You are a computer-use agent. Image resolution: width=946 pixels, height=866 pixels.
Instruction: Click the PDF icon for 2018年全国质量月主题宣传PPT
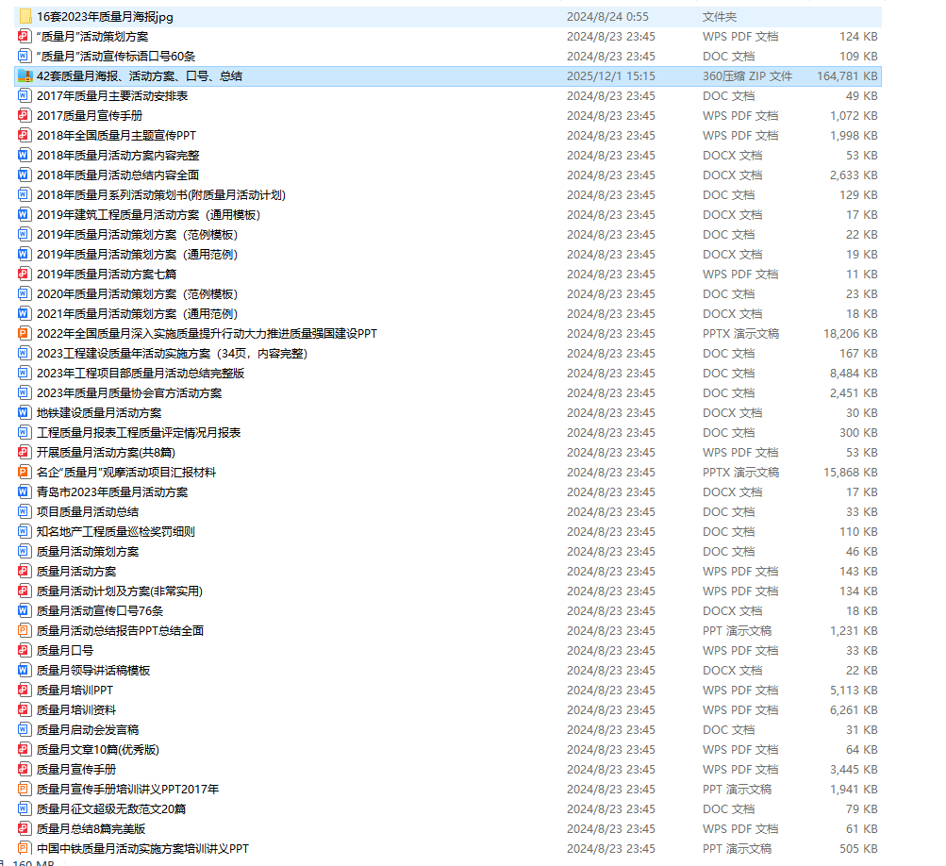tap(25, 135)
